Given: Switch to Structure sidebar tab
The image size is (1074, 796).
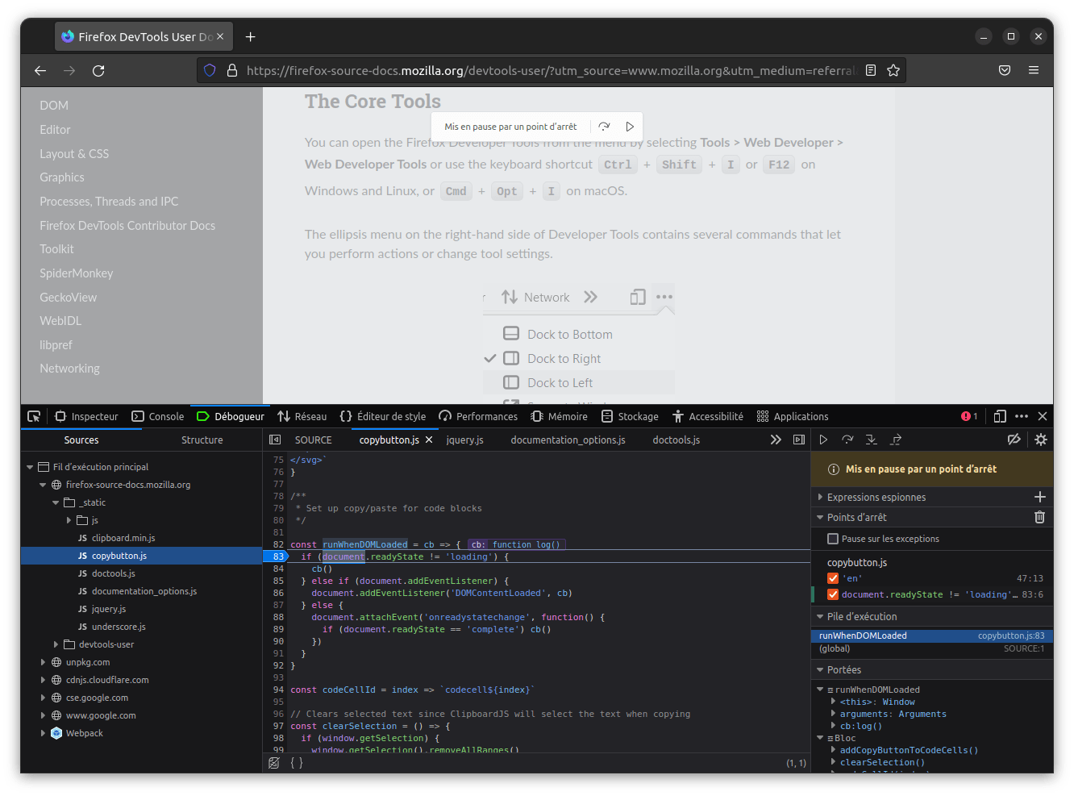Looking at the screenshot, I should pyautogui.click(x=202, y=440).
